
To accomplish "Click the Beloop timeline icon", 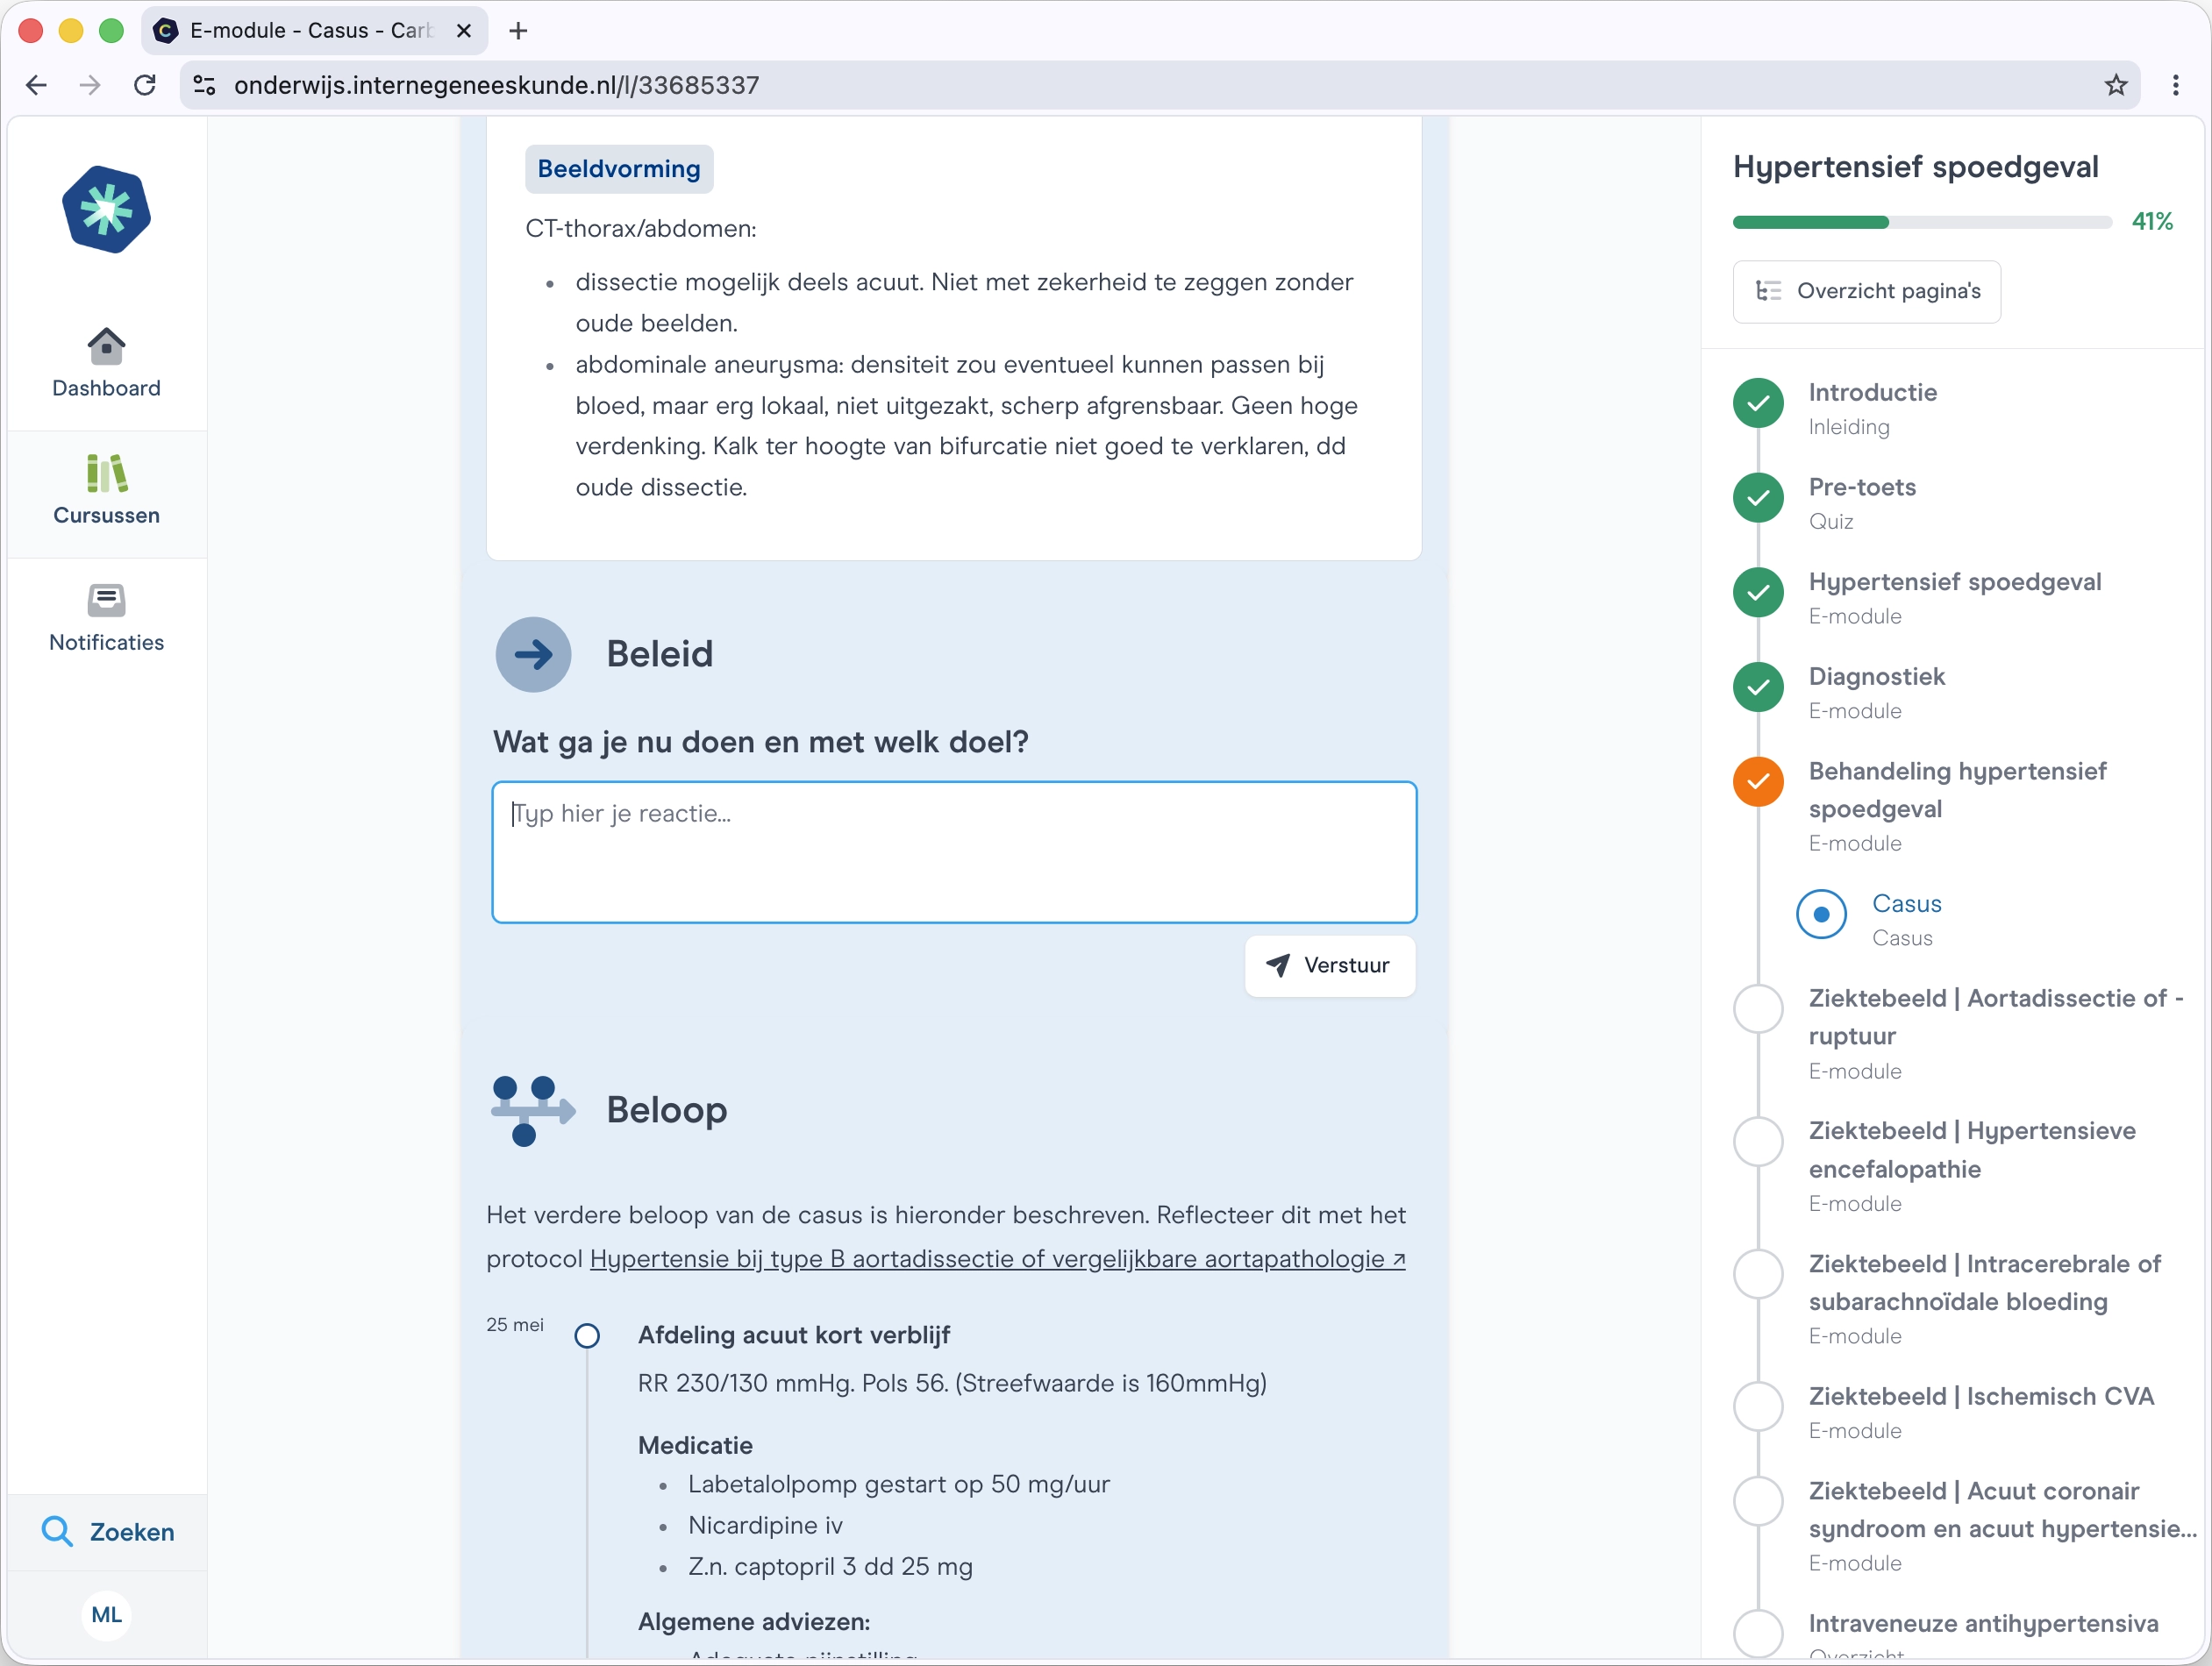I will (533, 1110).
